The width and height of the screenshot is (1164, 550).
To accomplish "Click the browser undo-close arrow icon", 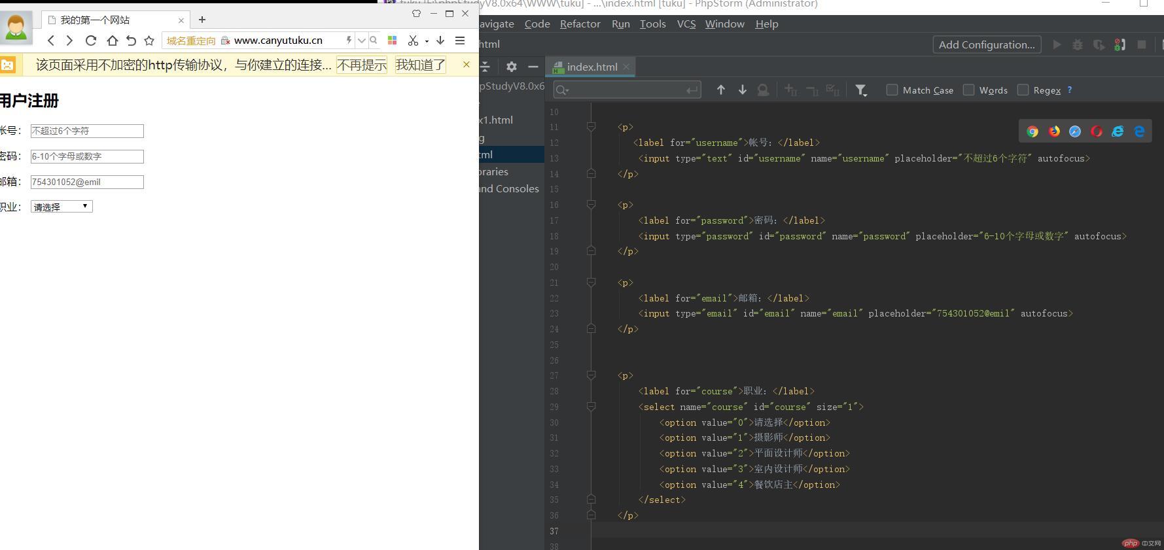I will pyautogui.click(x=131, y=41).
